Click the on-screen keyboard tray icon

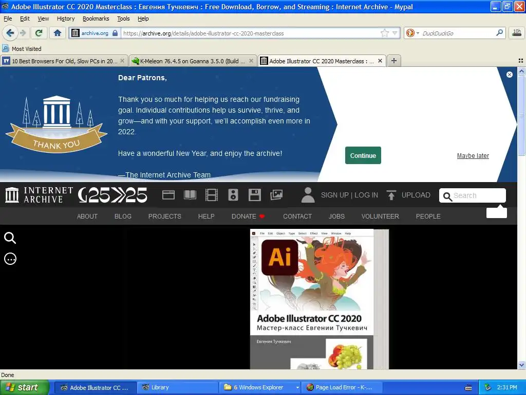[468, 388]
